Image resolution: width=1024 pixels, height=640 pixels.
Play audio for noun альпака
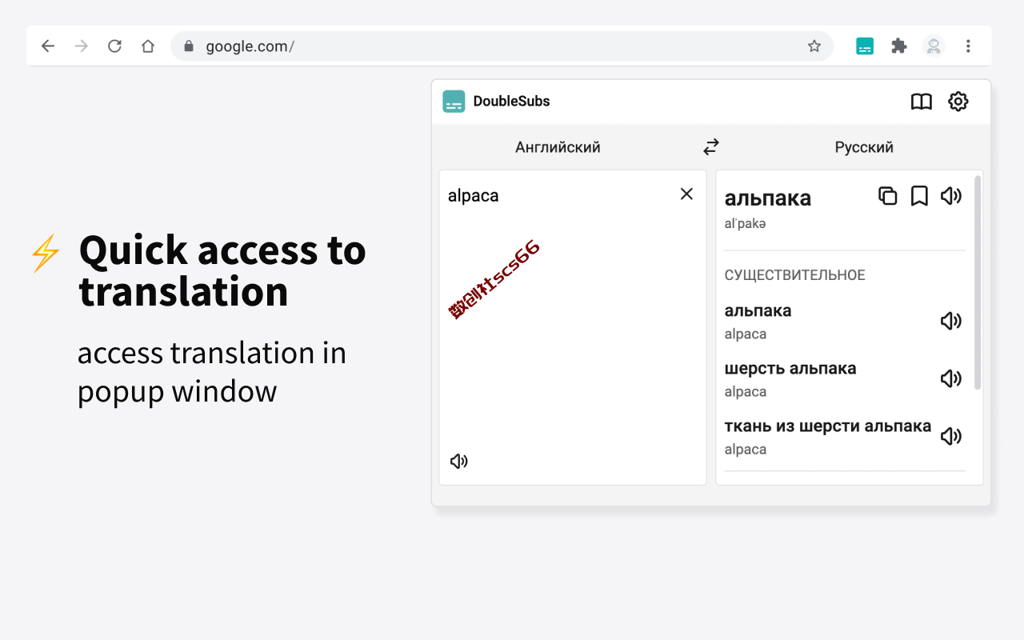[x=951, y=321]
